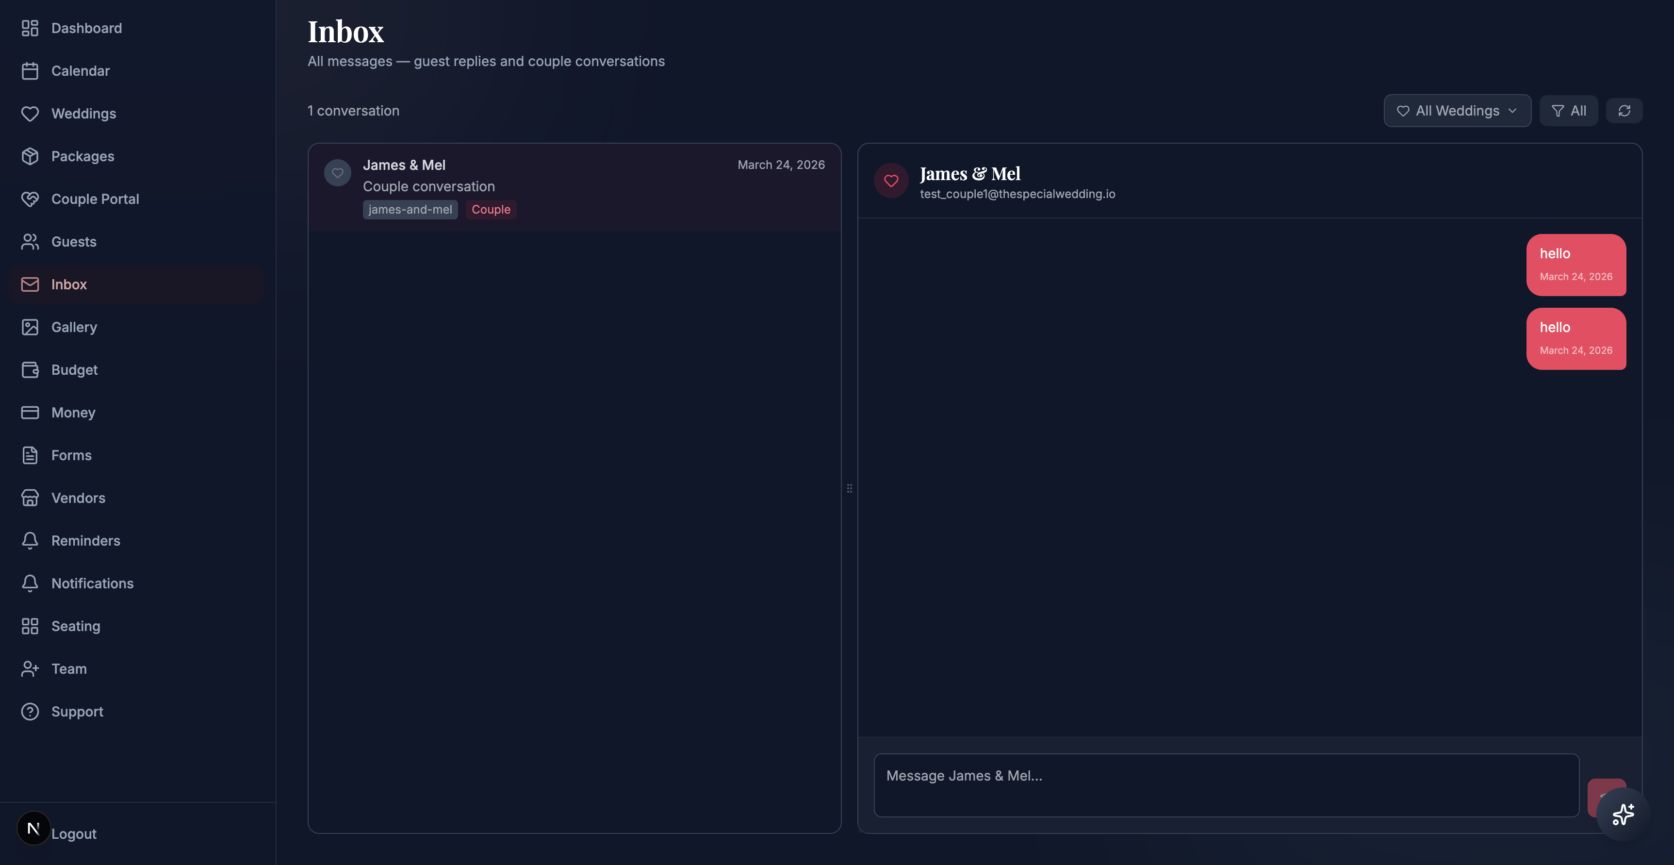Viewport: 1674px width, 865px height.
Task: Open the Dashboard menu item
Action: pyautogui.click(x=86, y=28)
